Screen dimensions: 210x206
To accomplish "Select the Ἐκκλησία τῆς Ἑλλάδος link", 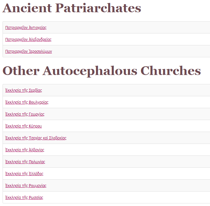I will click(24, 174).
